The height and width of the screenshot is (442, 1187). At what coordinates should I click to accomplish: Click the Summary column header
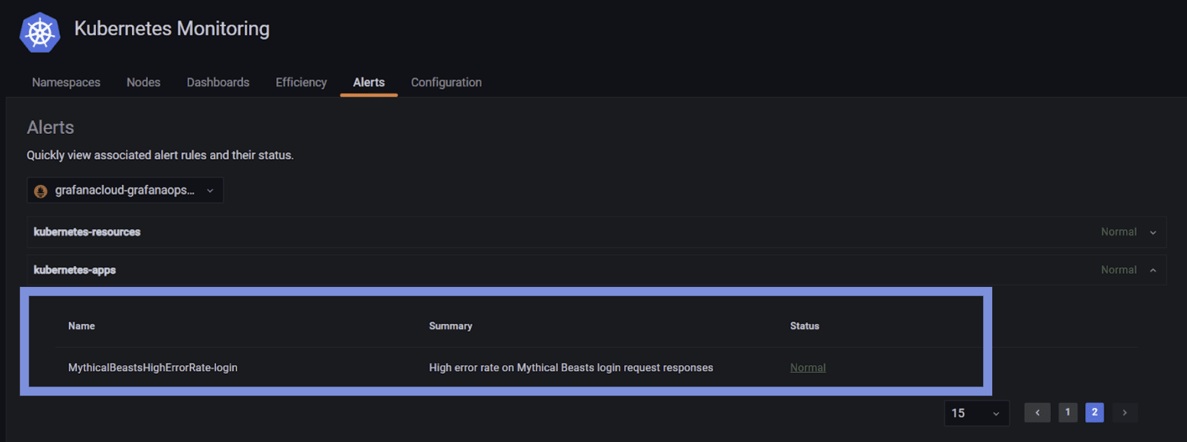click(x=450, y=325)
